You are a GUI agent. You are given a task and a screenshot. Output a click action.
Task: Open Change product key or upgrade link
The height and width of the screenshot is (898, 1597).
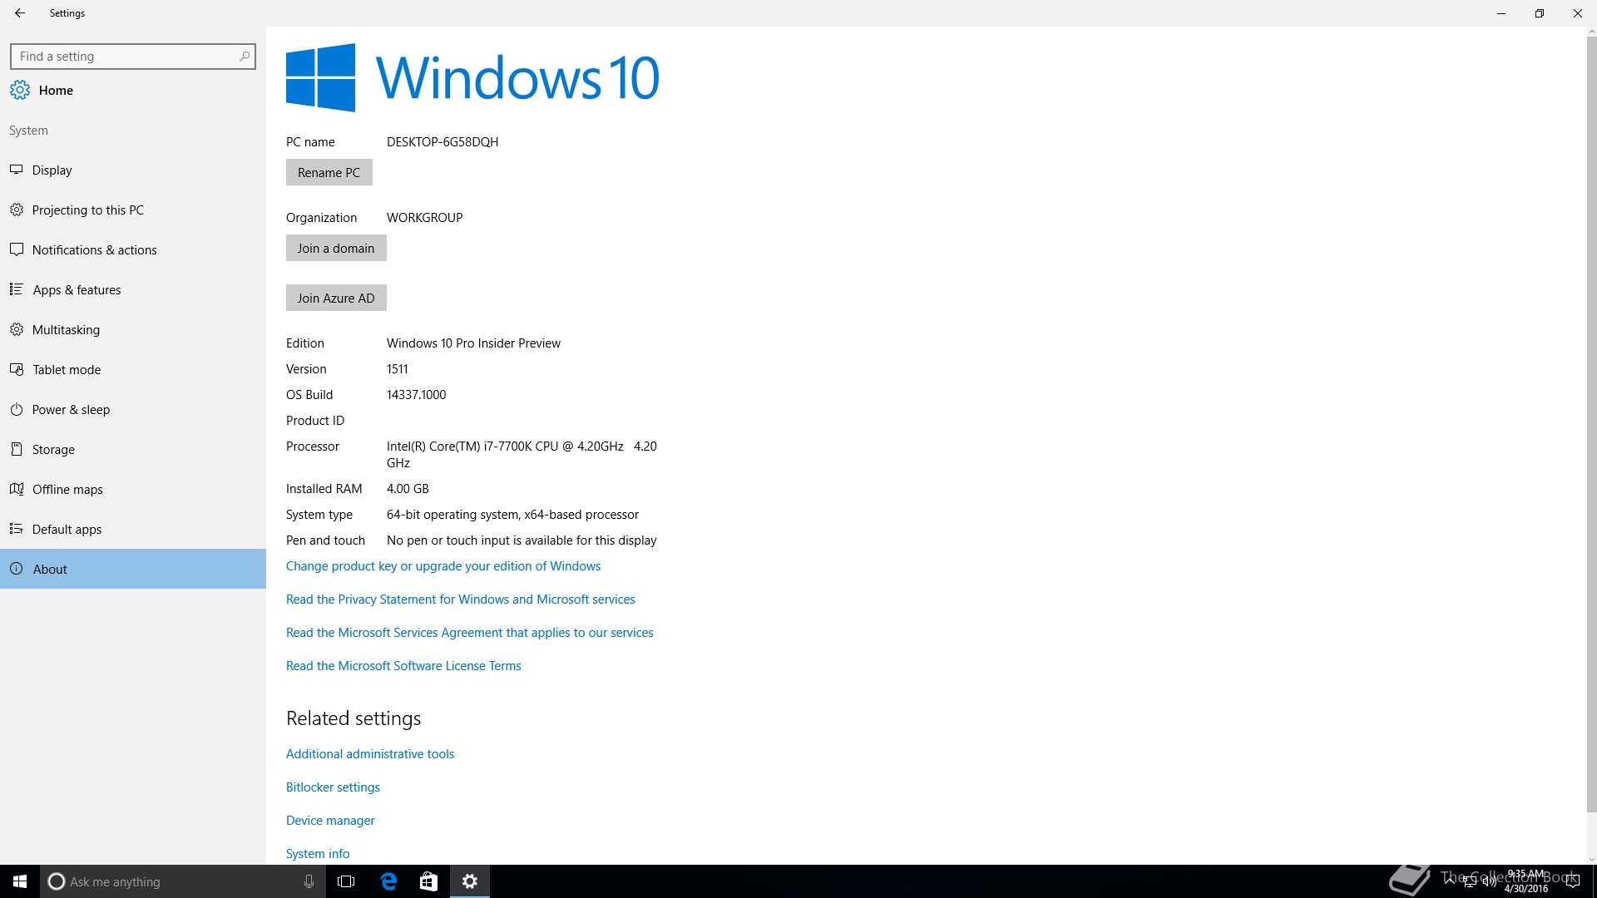point(443,566)
